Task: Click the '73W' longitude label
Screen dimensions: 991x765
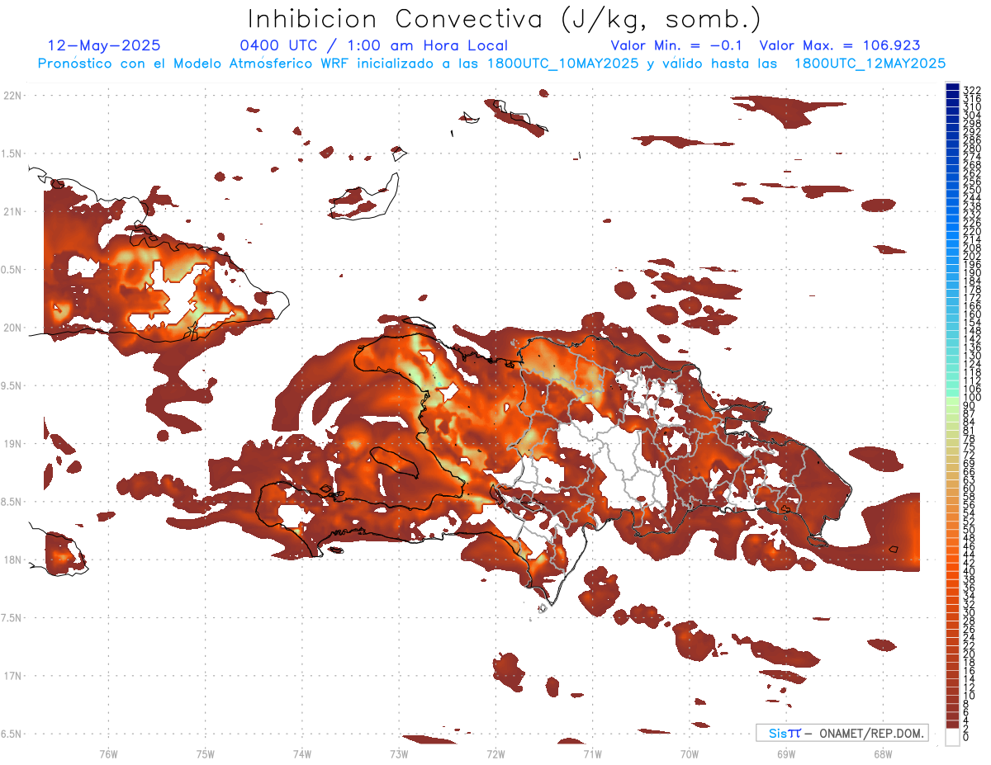Action: click(398, 753)
